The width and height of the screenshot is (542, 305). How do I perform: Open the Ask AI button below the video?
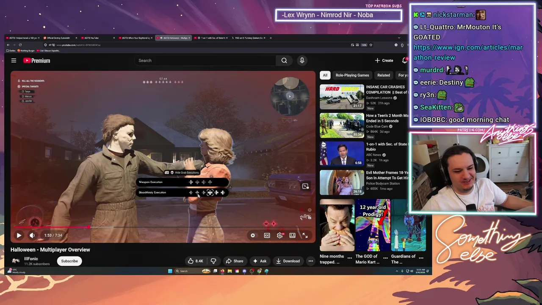[x=260, y=261]
